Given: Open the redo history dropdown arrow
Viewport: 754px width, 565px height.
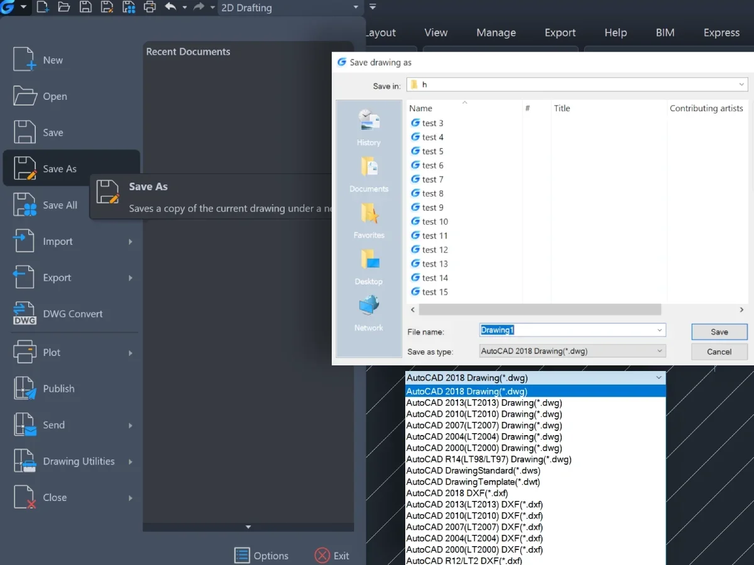Looking at the screenshot, I should tap(212, 8).
